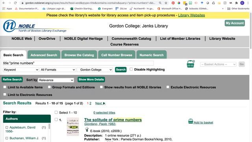Viewport: 252px width, 142px height.
Task: Open the Extensions puzzle piece icon
Action: pos(236,3)
